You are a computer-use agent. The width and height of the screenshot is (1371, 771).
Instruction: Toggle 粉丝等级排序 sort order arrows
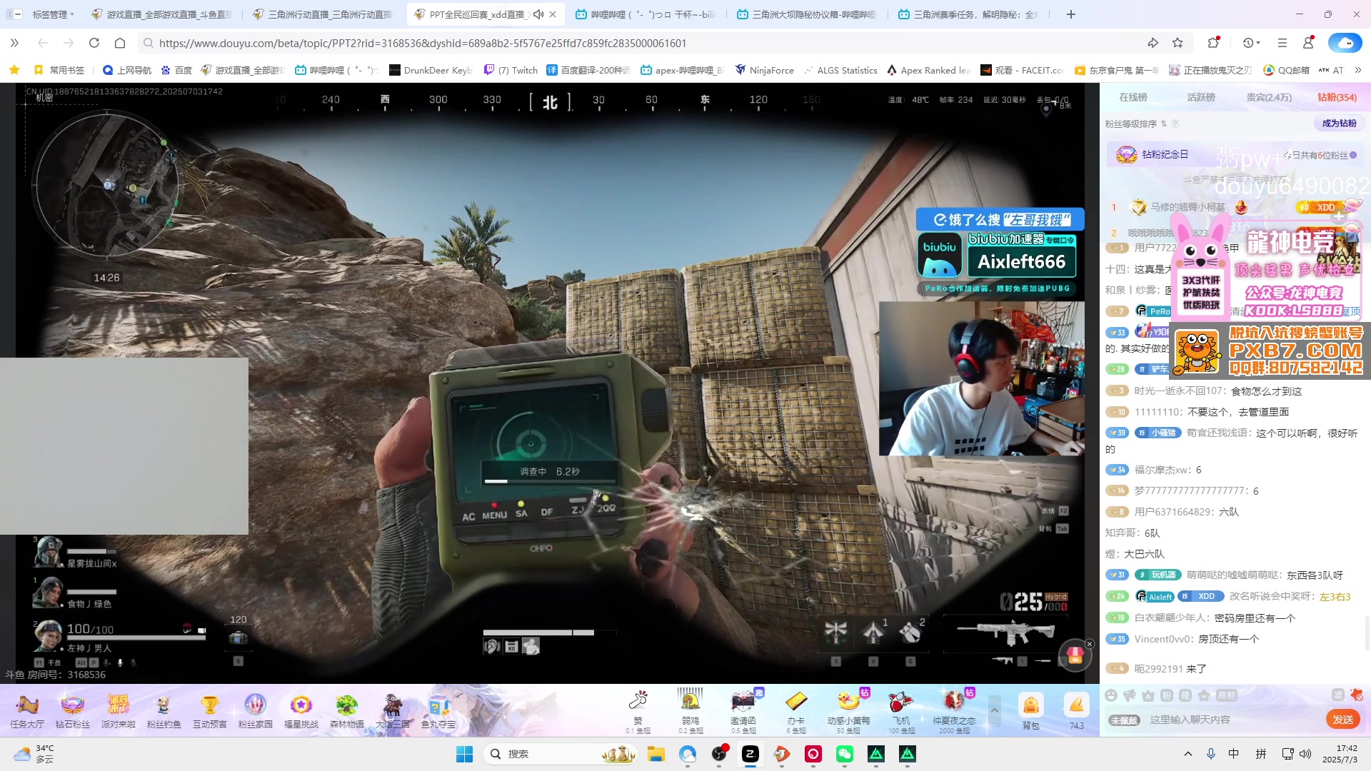[1164, 124]
